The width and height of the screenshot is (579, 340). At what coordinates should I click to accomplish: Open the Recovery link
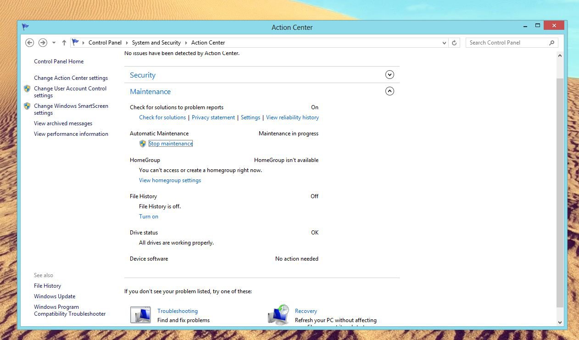click(306, 311)
